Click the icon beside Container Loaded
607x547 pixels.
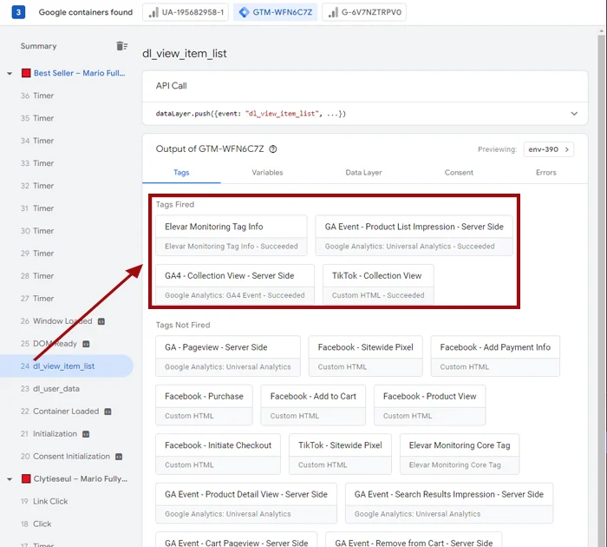(x=108, y=412)
